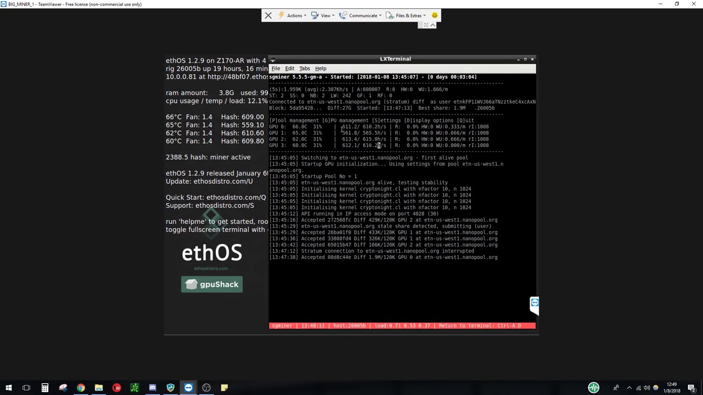Open the clock showing 12:49 1/8/2018

672,388
